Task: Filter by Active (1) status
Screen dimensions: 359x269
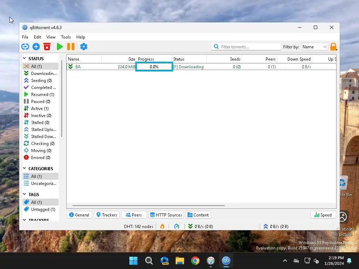Action: tap(40, 109)
